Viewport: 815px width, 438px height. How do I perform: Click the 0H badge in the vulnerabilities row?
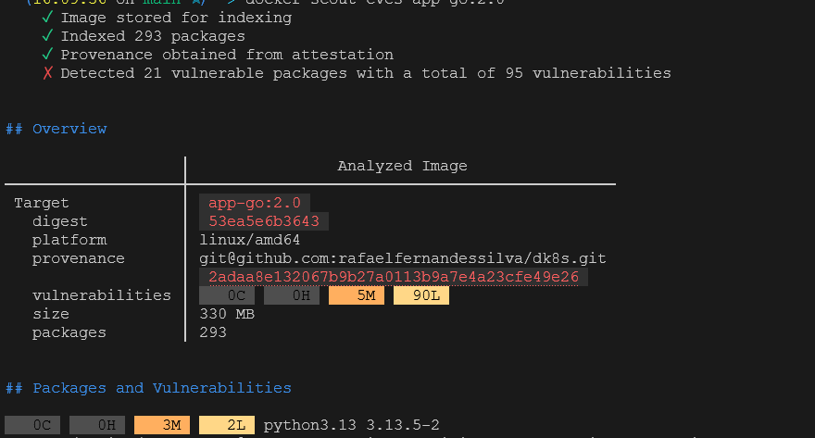point(292,295)
